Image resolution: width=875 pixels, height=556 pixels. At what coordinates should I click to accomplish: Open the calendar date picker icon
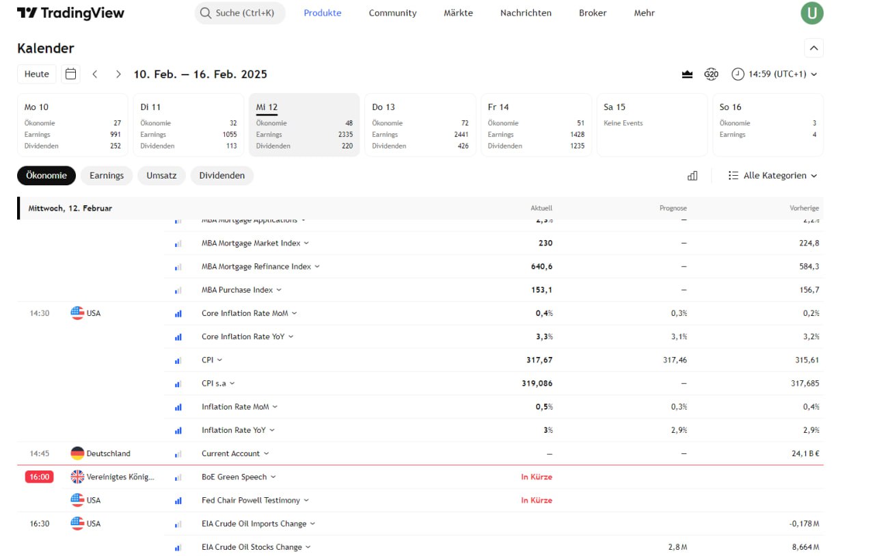[x=70, y=74]
